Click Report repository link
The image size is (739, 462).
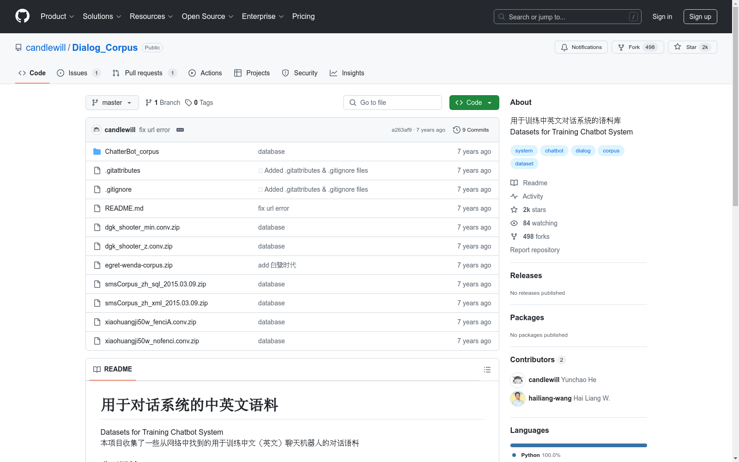(x=535, y=250)
